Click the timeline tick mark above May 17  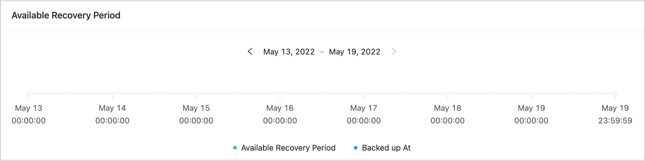[x=364, y=97]
